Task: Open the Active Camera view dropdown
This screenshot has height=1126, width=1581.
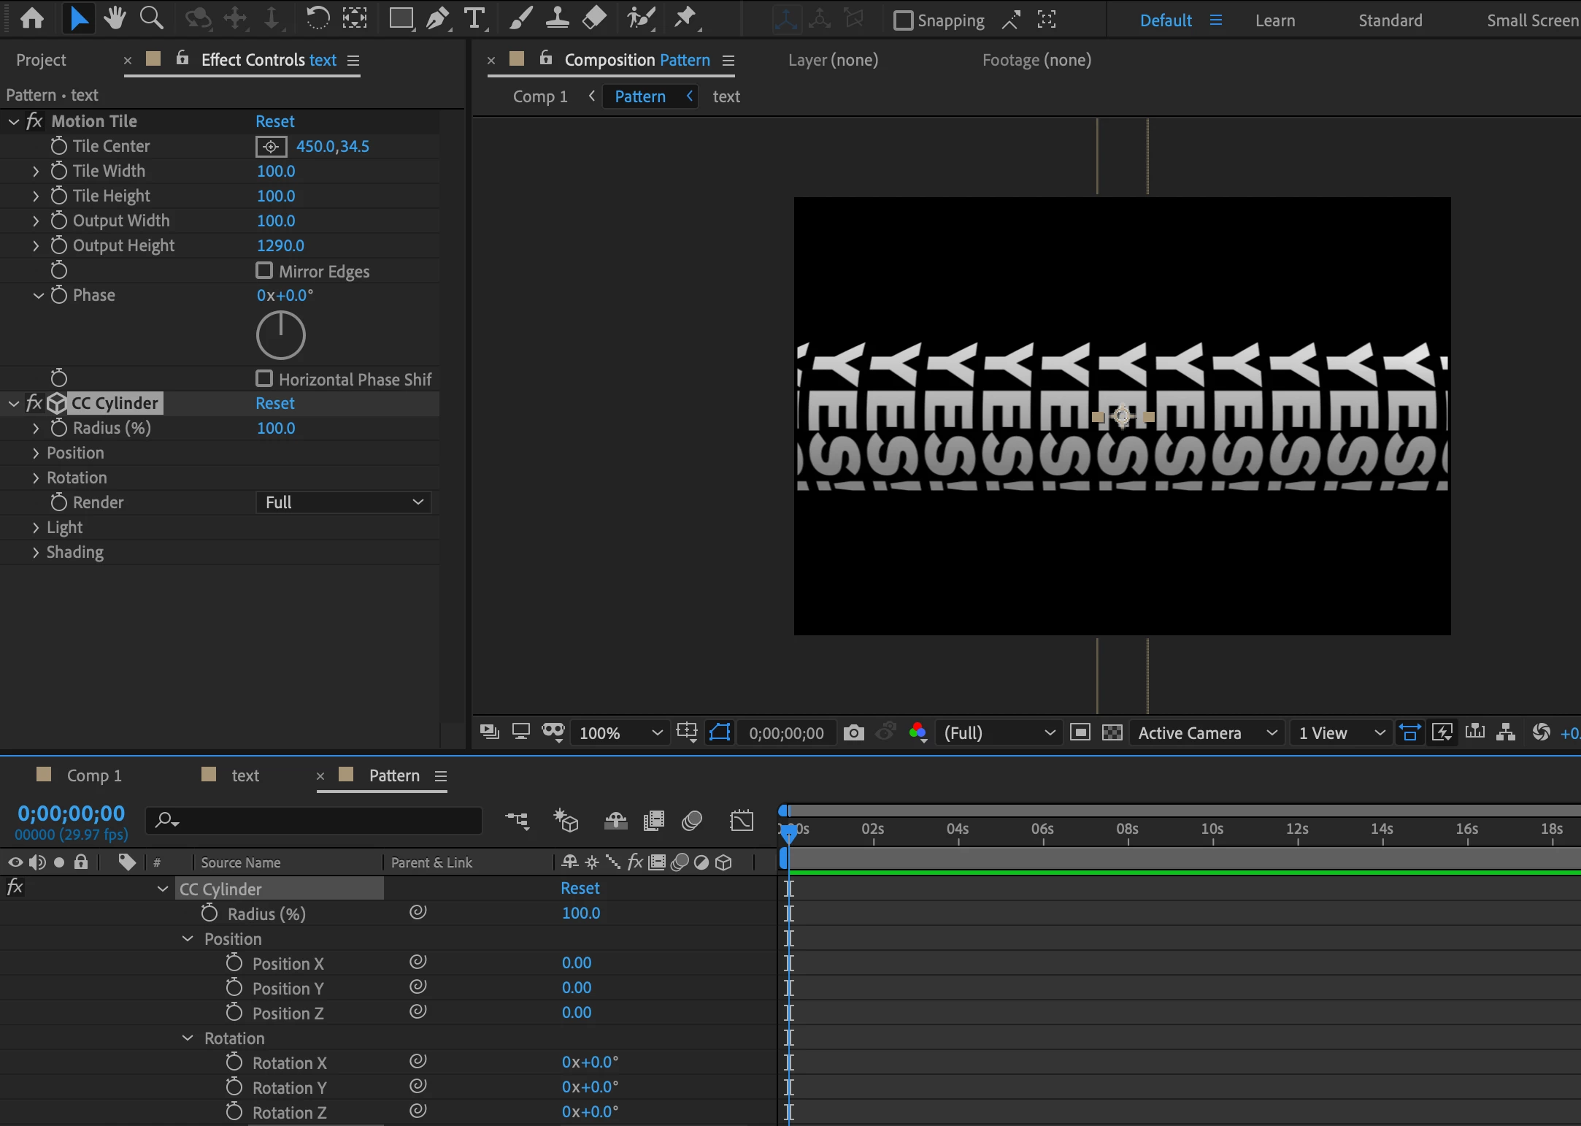Action: [1207, 732]
